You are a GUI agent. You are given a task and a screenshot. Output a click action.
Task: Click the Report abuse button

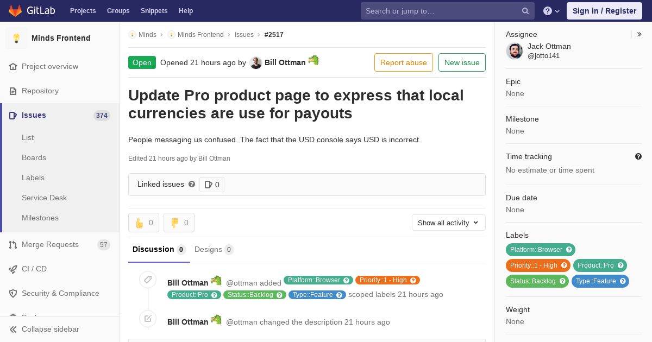(404, 62)
